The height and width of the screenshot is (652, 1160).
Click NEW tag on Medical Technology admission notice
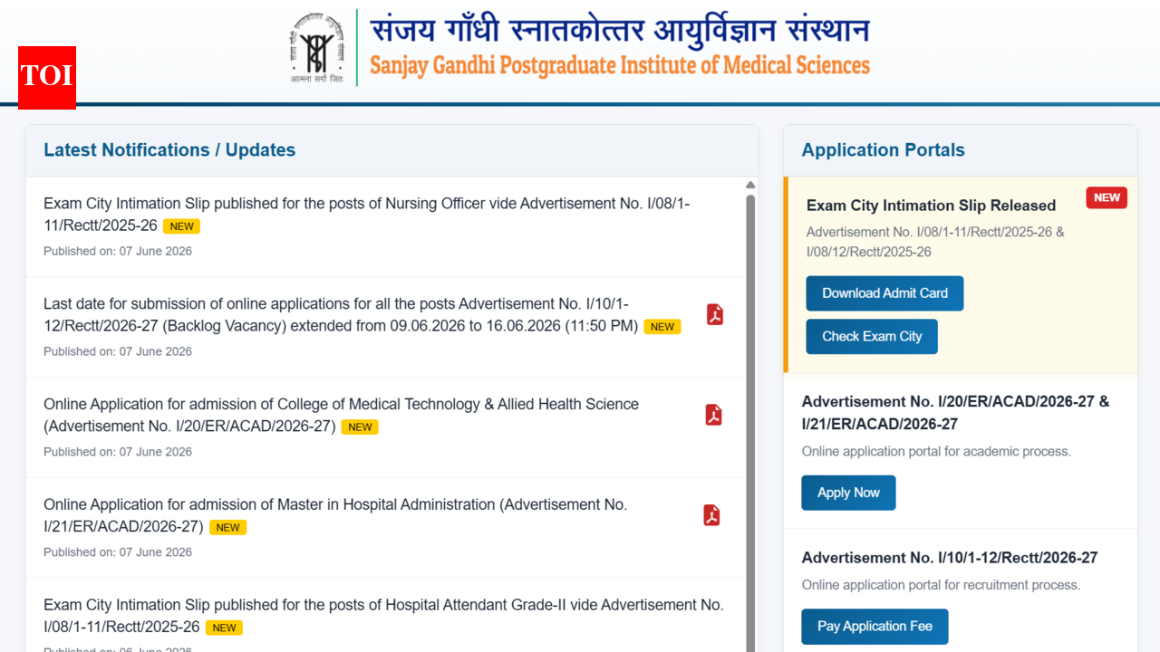tap(360, 427)
